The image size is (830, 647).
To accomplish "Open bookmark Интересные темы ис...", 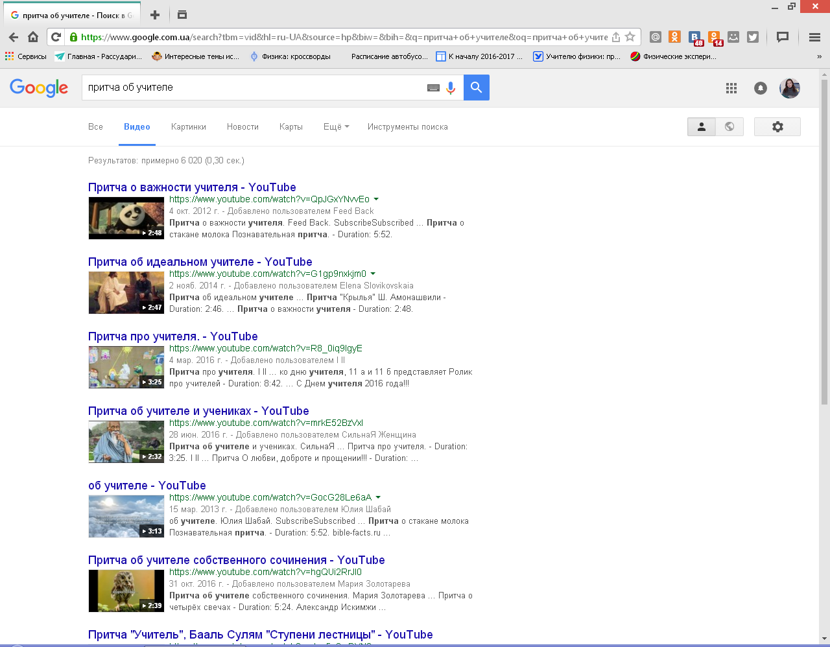I will [x=196, y=56].
